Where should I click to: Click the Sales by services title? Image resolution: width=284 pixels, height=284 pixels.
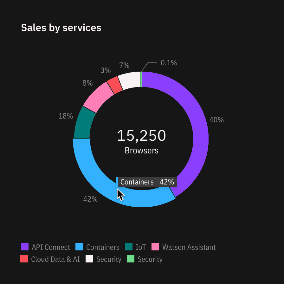pos(61,28)
